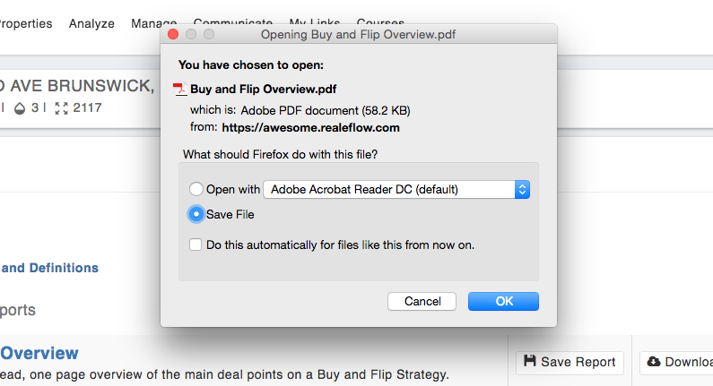This screenshot has height=386, width=713.
Task: Open the Manage menu
Action: [x=153, y=22]
